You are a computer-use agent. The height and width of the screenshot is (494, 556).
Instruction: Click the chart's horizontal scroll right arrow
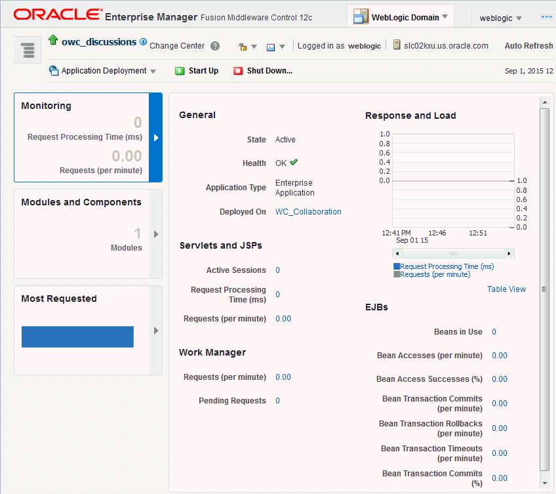[x=510, y=253]
